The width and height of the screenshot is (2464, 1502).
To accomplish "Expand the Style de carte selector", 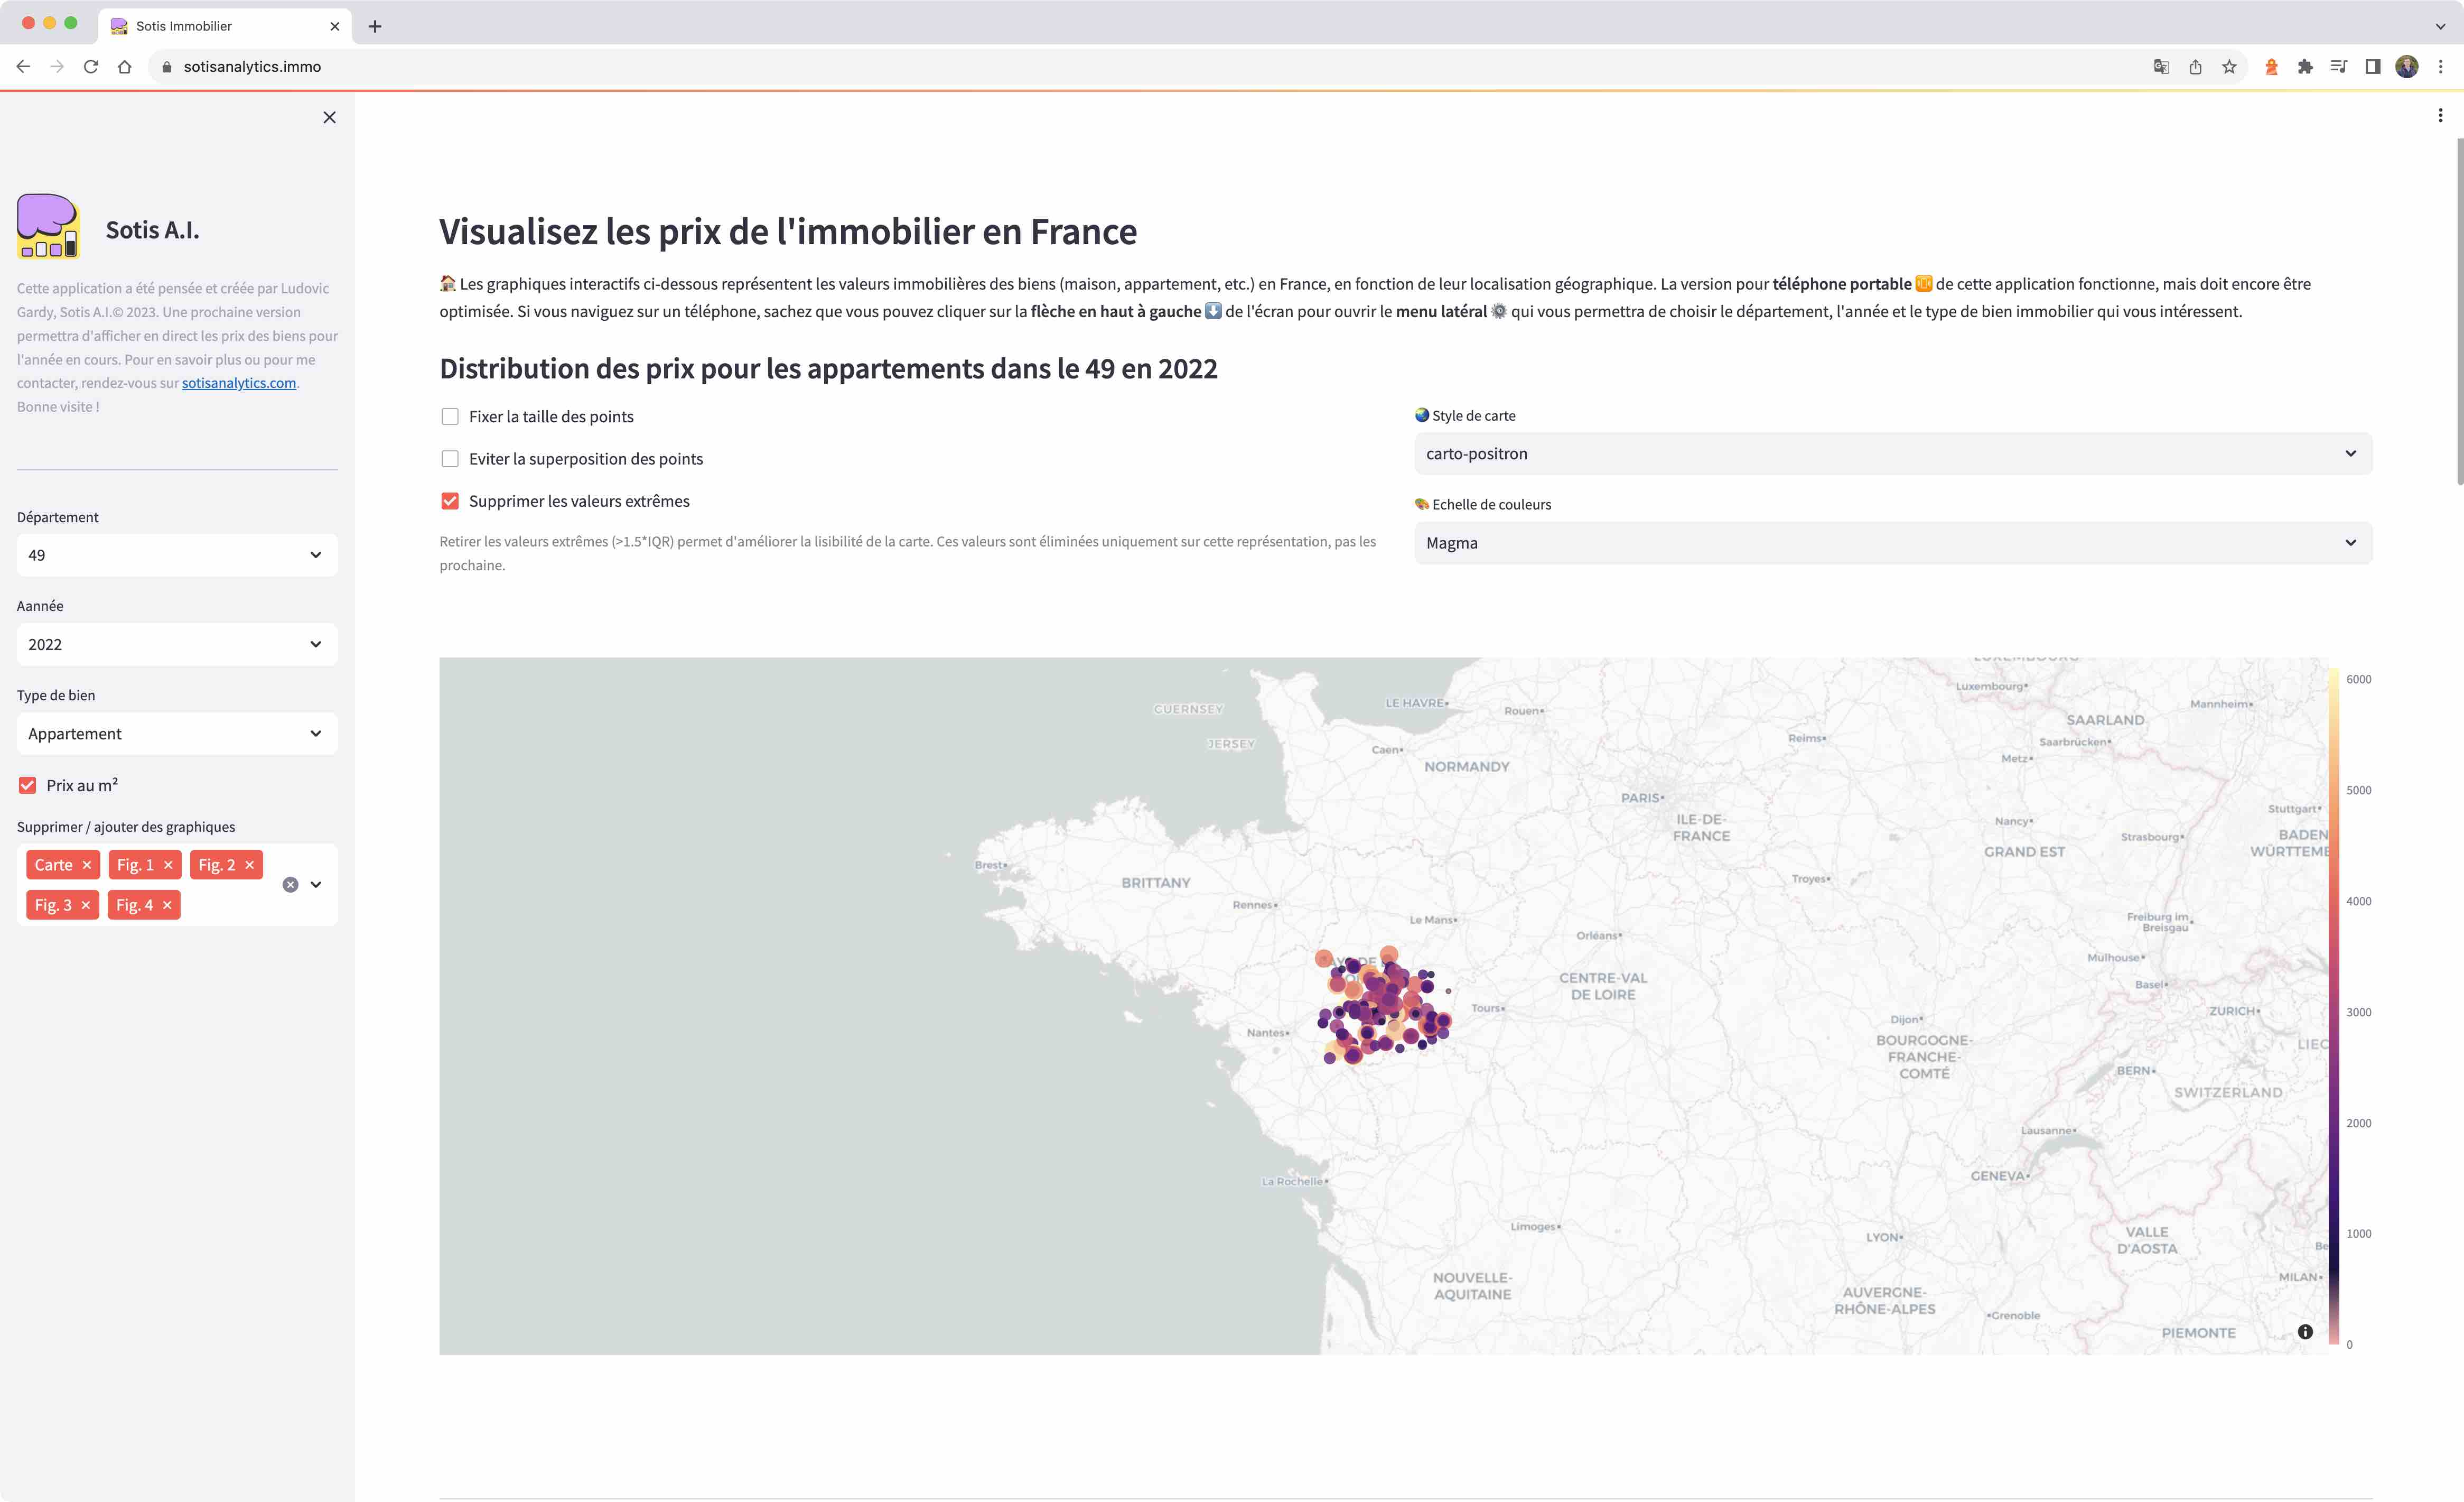I will 1892,453.
